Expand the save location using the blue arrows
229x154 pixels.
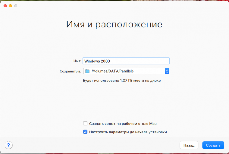(167, 71)
